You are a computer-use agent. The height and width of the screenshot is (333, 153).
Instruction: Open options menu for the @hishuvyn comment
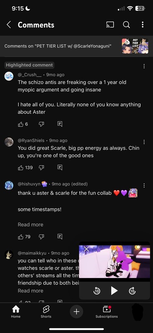point(144,185)
